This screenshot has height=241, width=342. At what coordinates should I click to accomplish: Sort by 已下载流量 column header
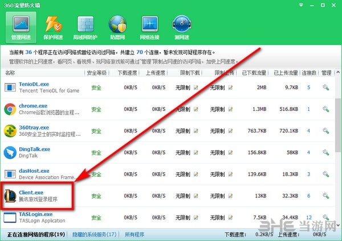pyautogui.click(x=254, y=73)
